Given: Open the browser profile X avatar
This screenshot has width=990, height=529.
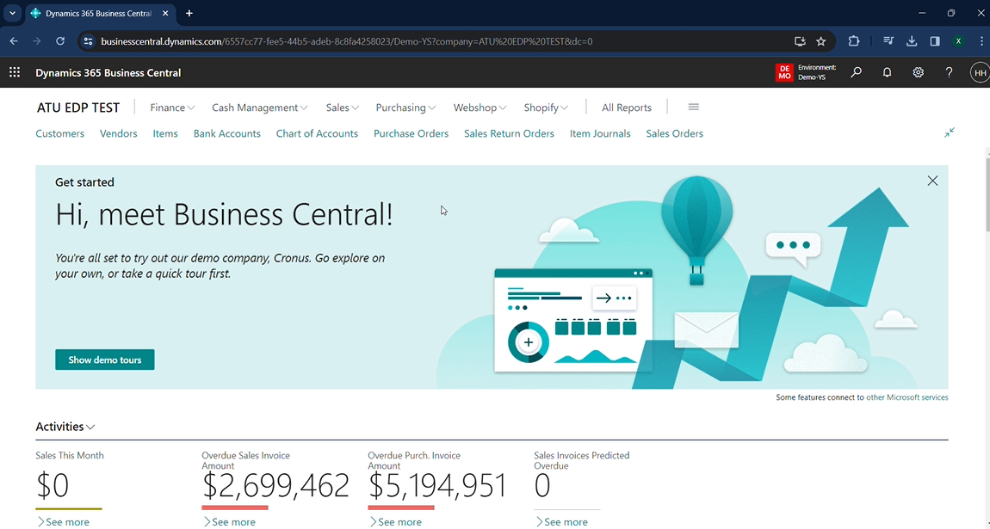Looking at the screenshot, I should [958, 41].
